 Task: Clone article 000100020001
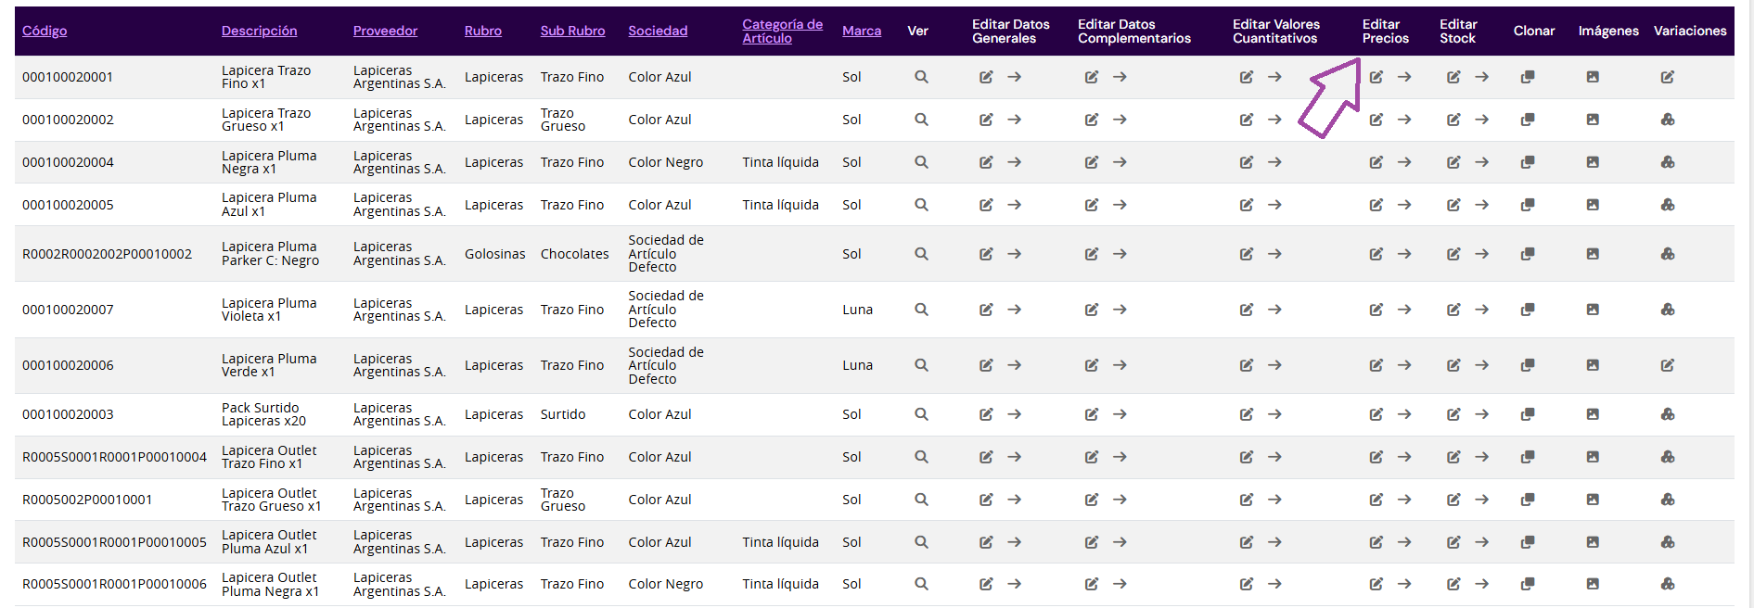[x=1528, y=77]
